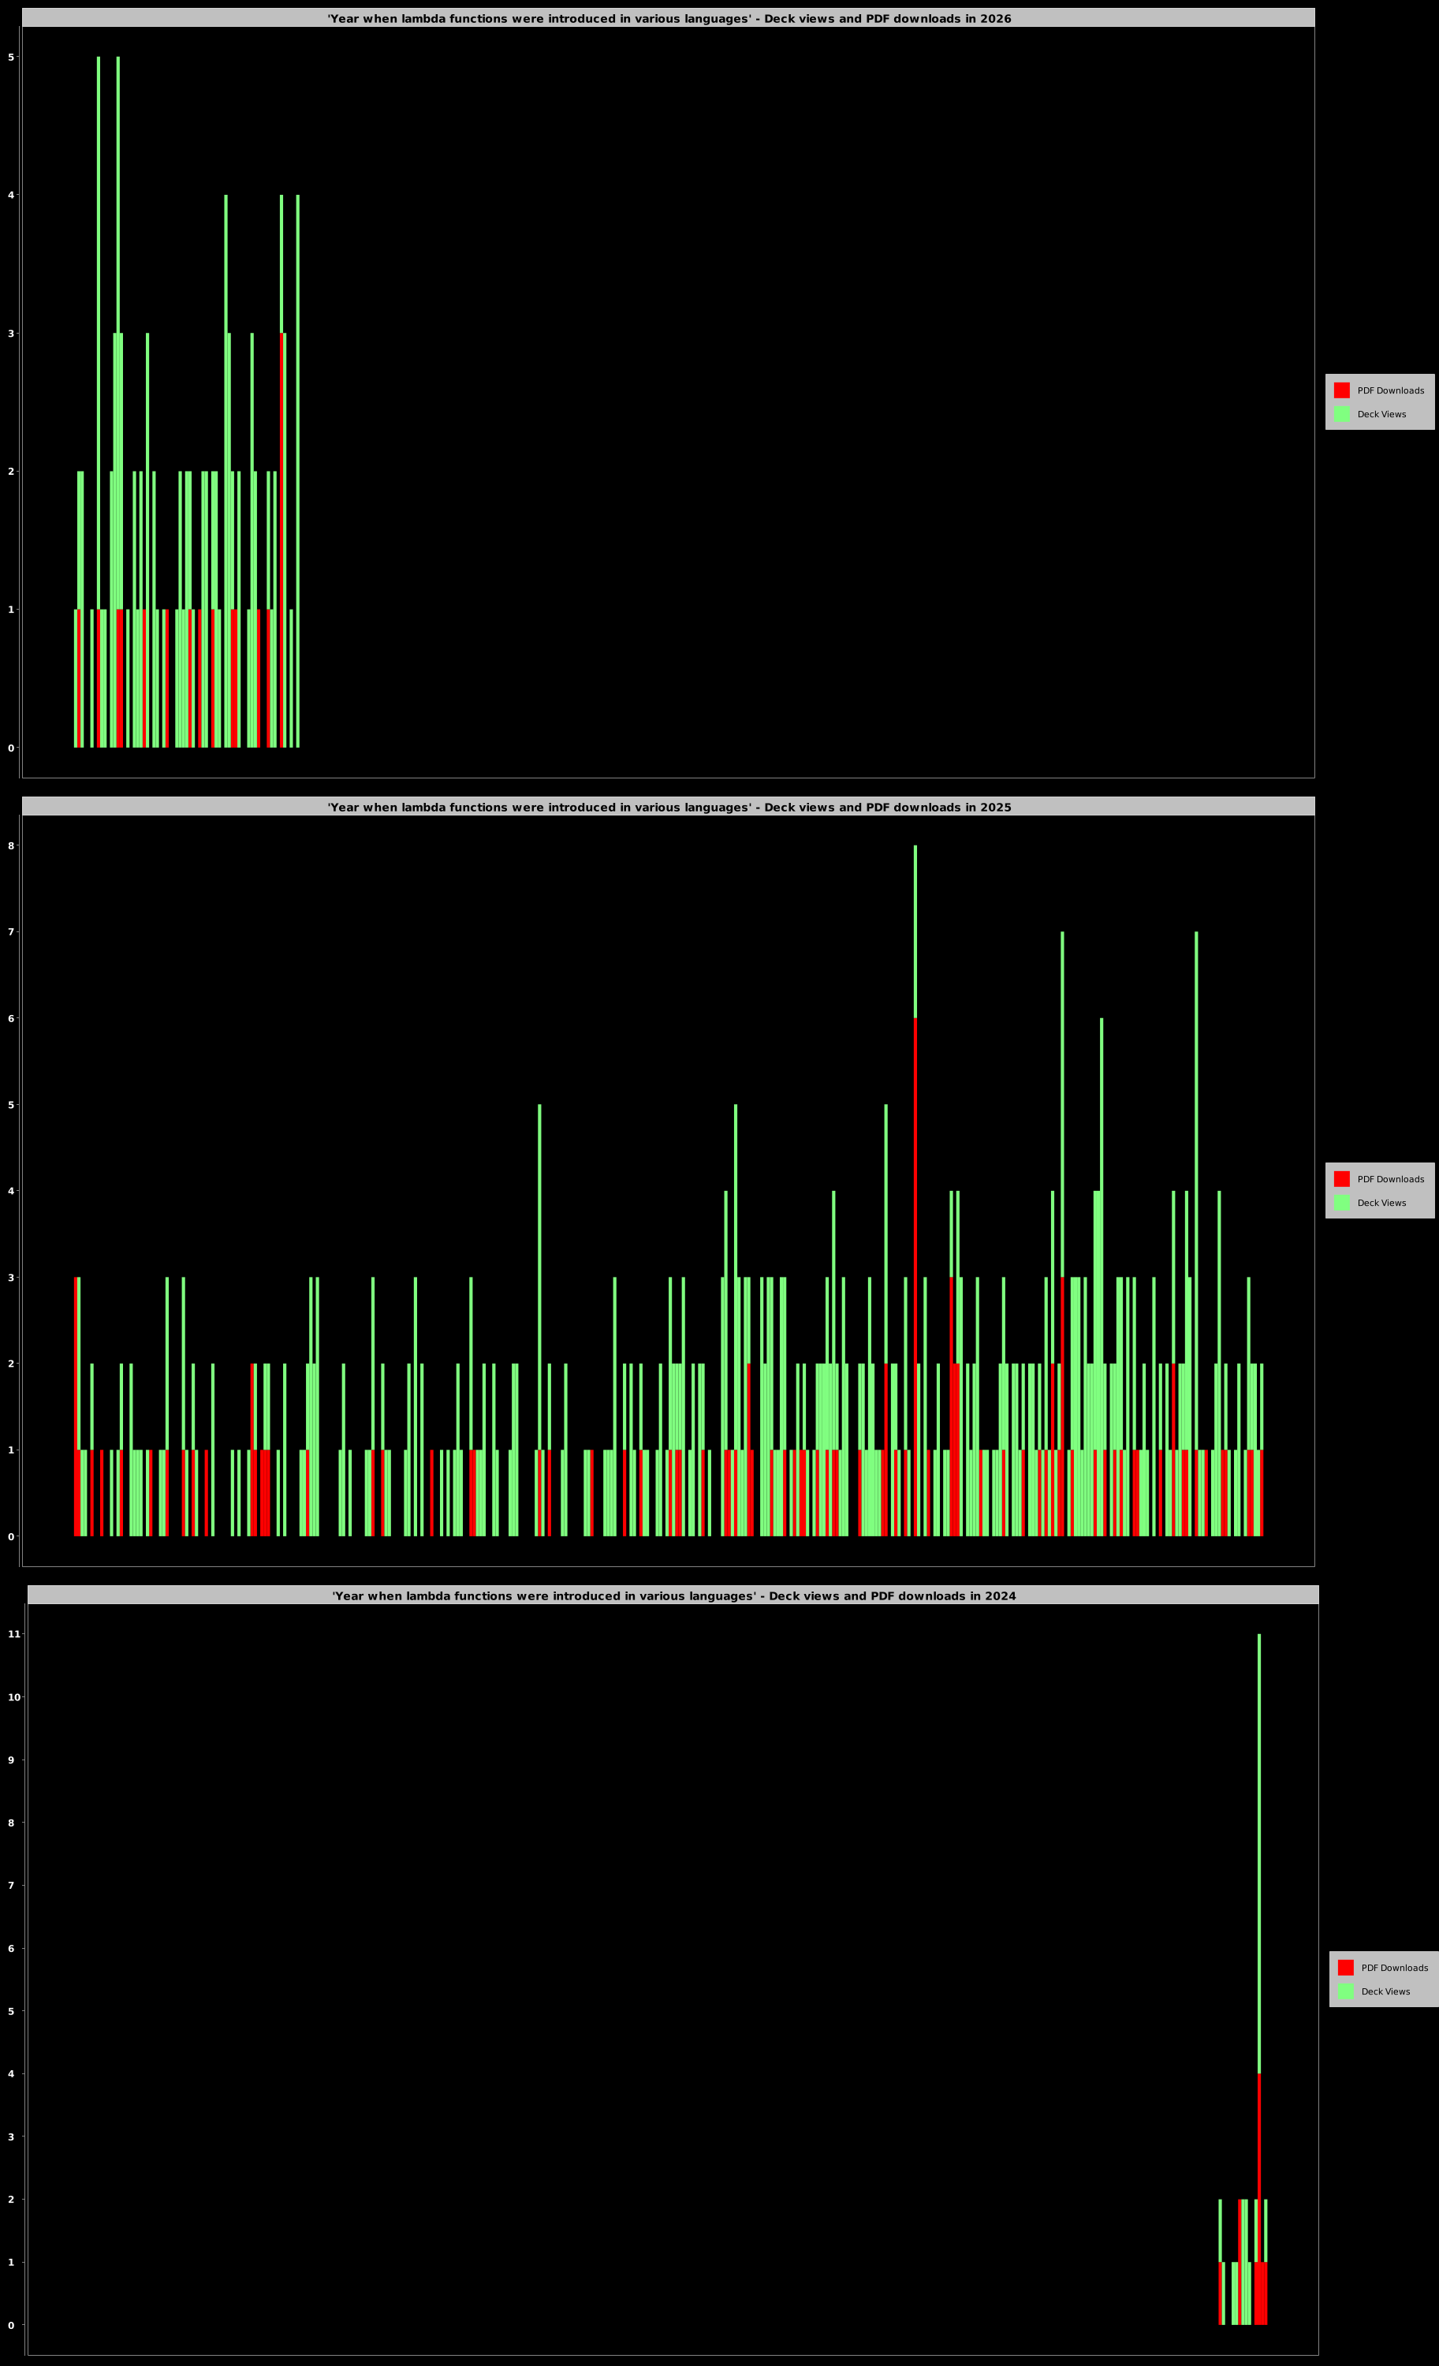
Task: Click y-axis tick label 8 in 2025 chart
Action: pos(12,846)
